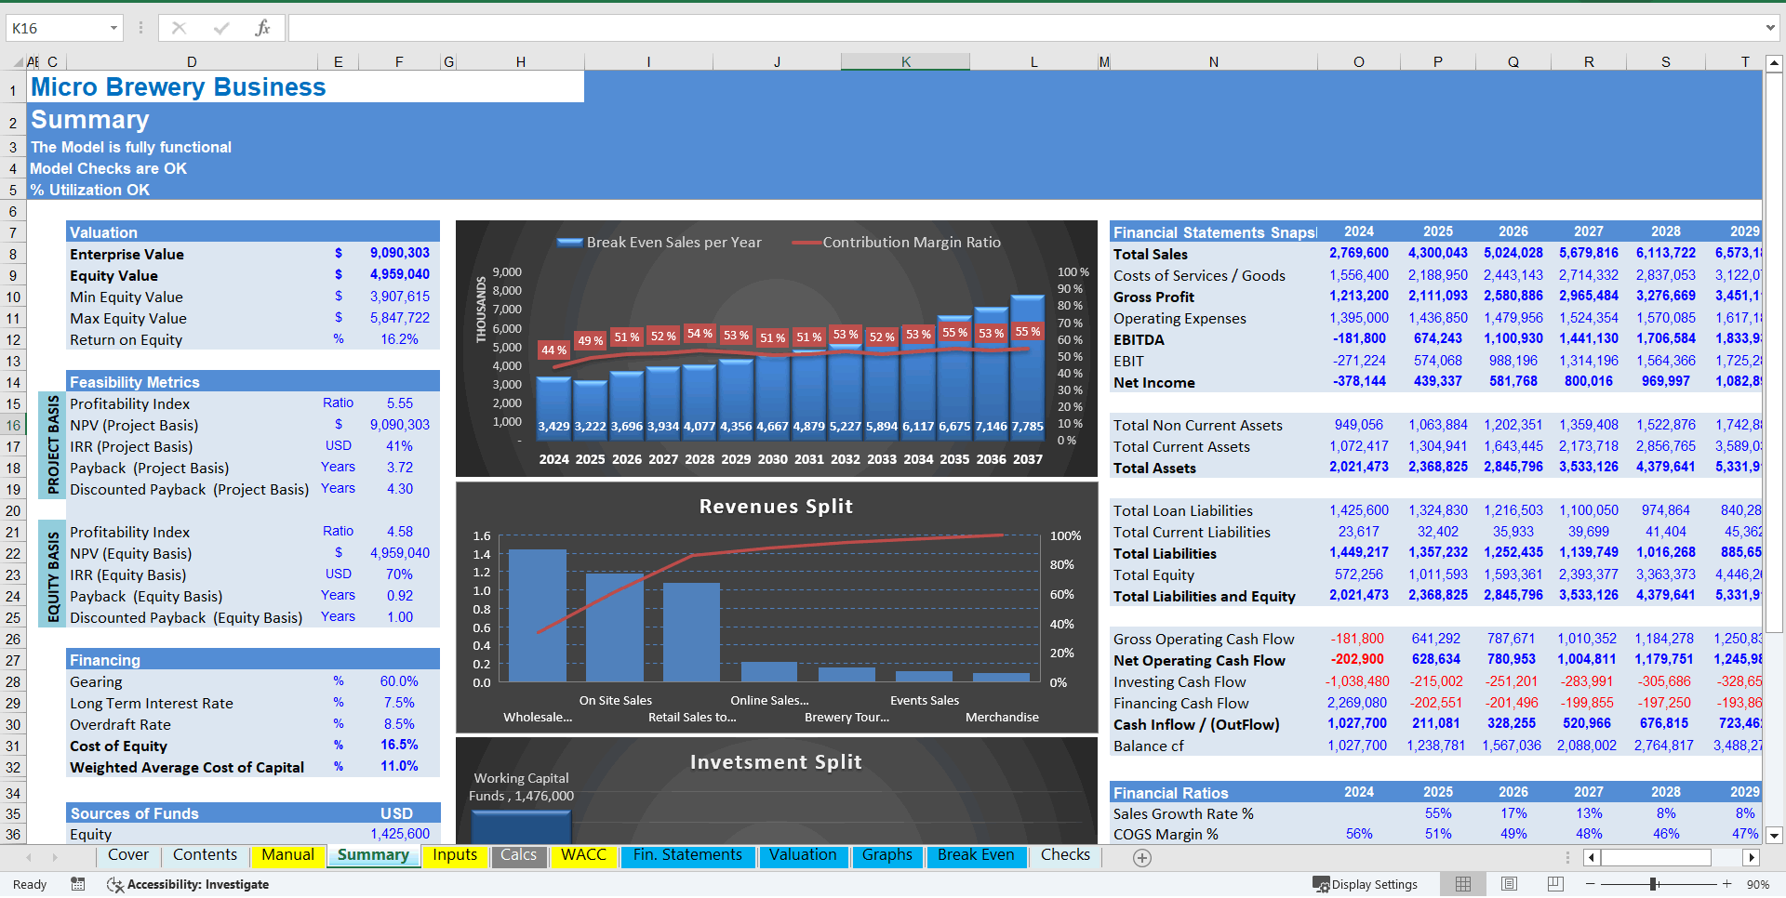Zoom out with the minus icon
Screen dimensions: 1786x898
(x=1591, y=884)
